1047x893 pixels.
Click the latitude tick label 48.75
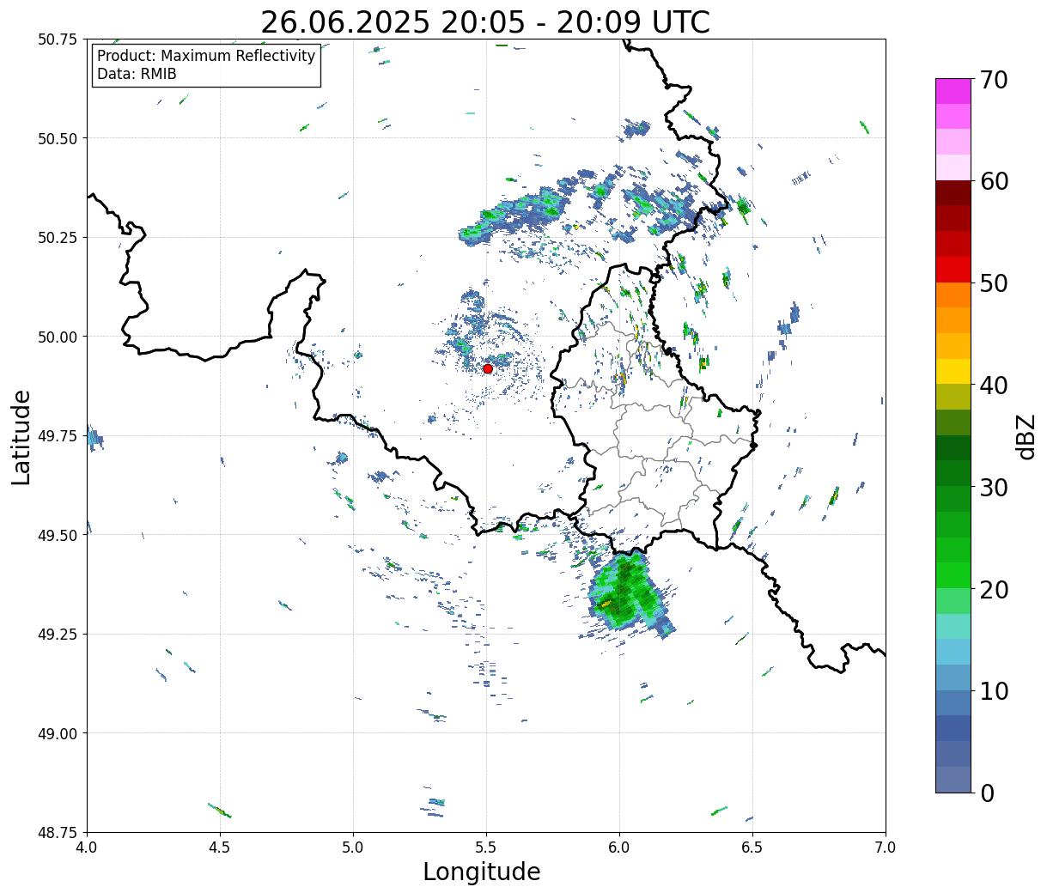pos(58,832)
